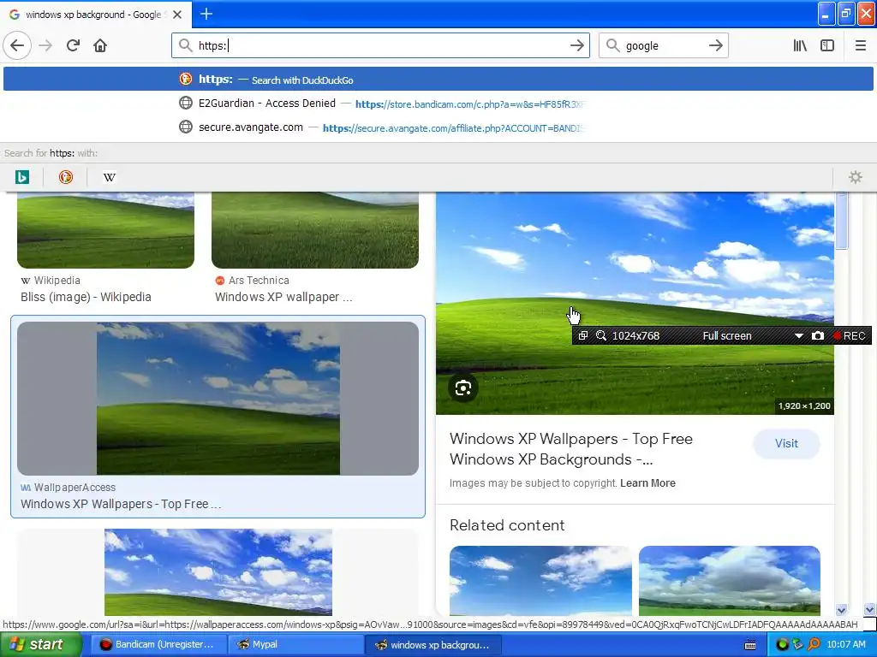Viewport: 877px width, 657px height.
Task: Open a new tab with plus button
Action: point(206,14)
